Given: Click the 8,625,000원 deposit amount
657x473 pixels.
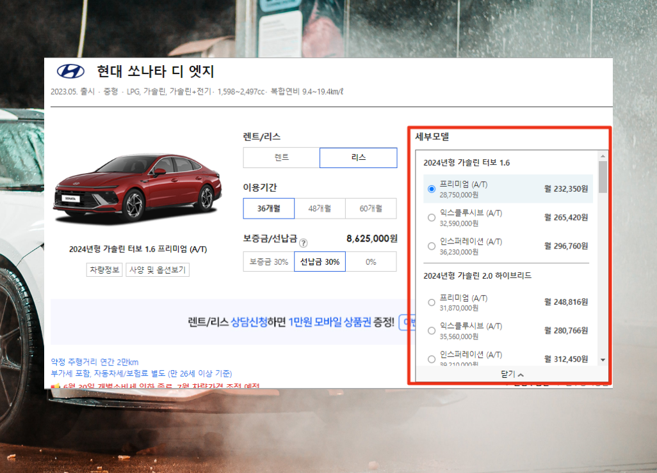Looking at the screenshot, I should [x=371, y=238].
